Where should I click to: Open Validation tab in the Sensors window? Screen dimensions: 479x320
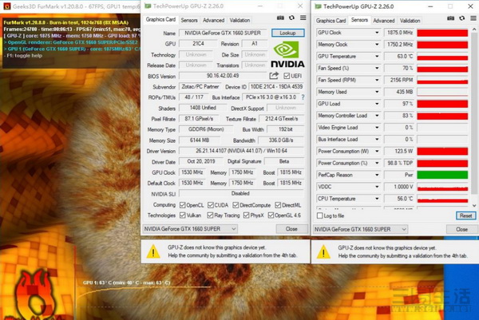click(x=408, y=19)
